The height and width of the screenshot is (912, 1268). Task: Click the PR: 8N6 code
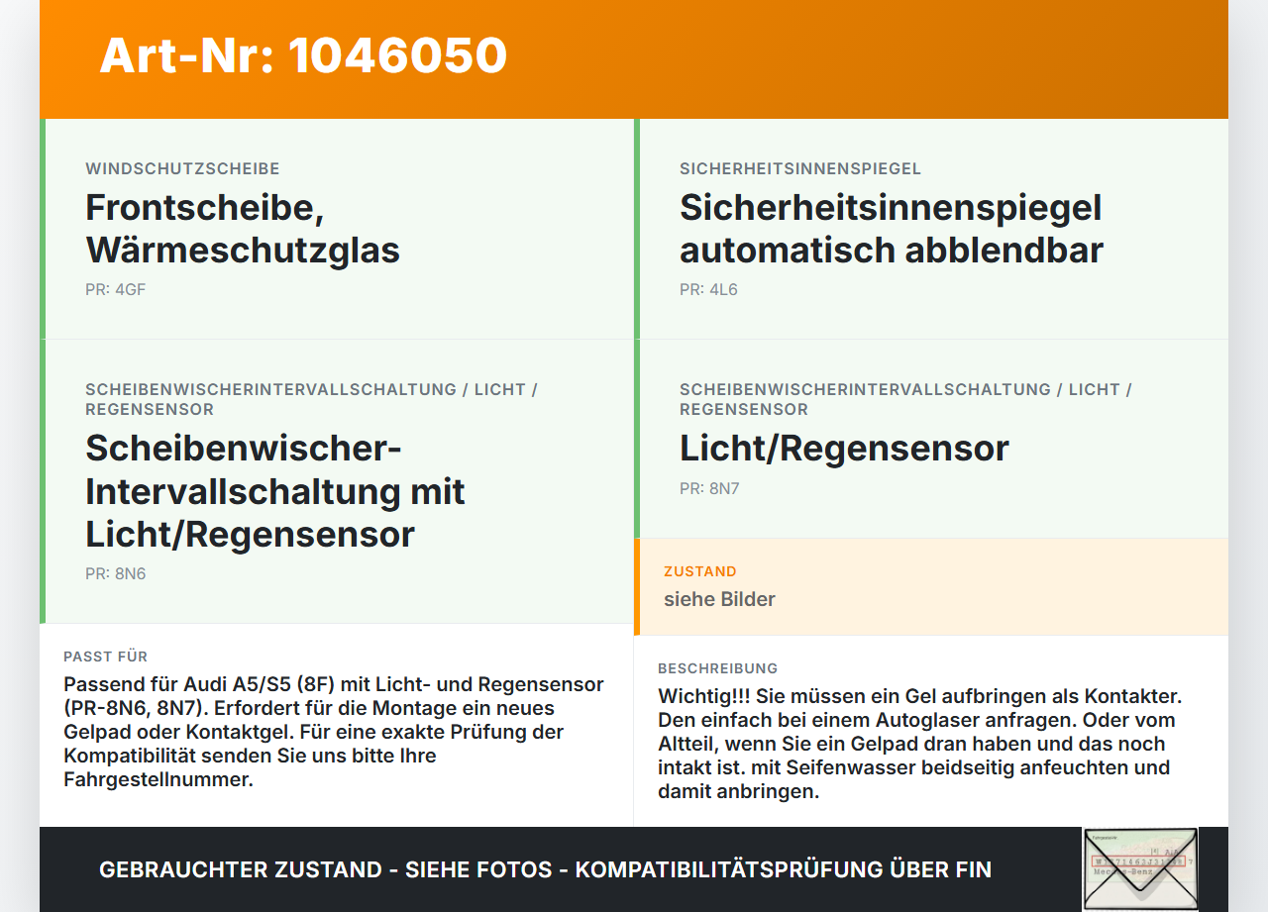[x=116, y=573]
